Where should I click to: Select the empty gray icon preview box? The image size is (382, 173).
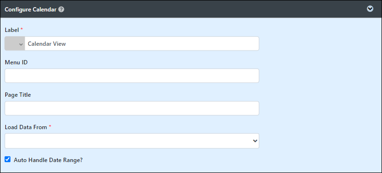tap(11, 44)
